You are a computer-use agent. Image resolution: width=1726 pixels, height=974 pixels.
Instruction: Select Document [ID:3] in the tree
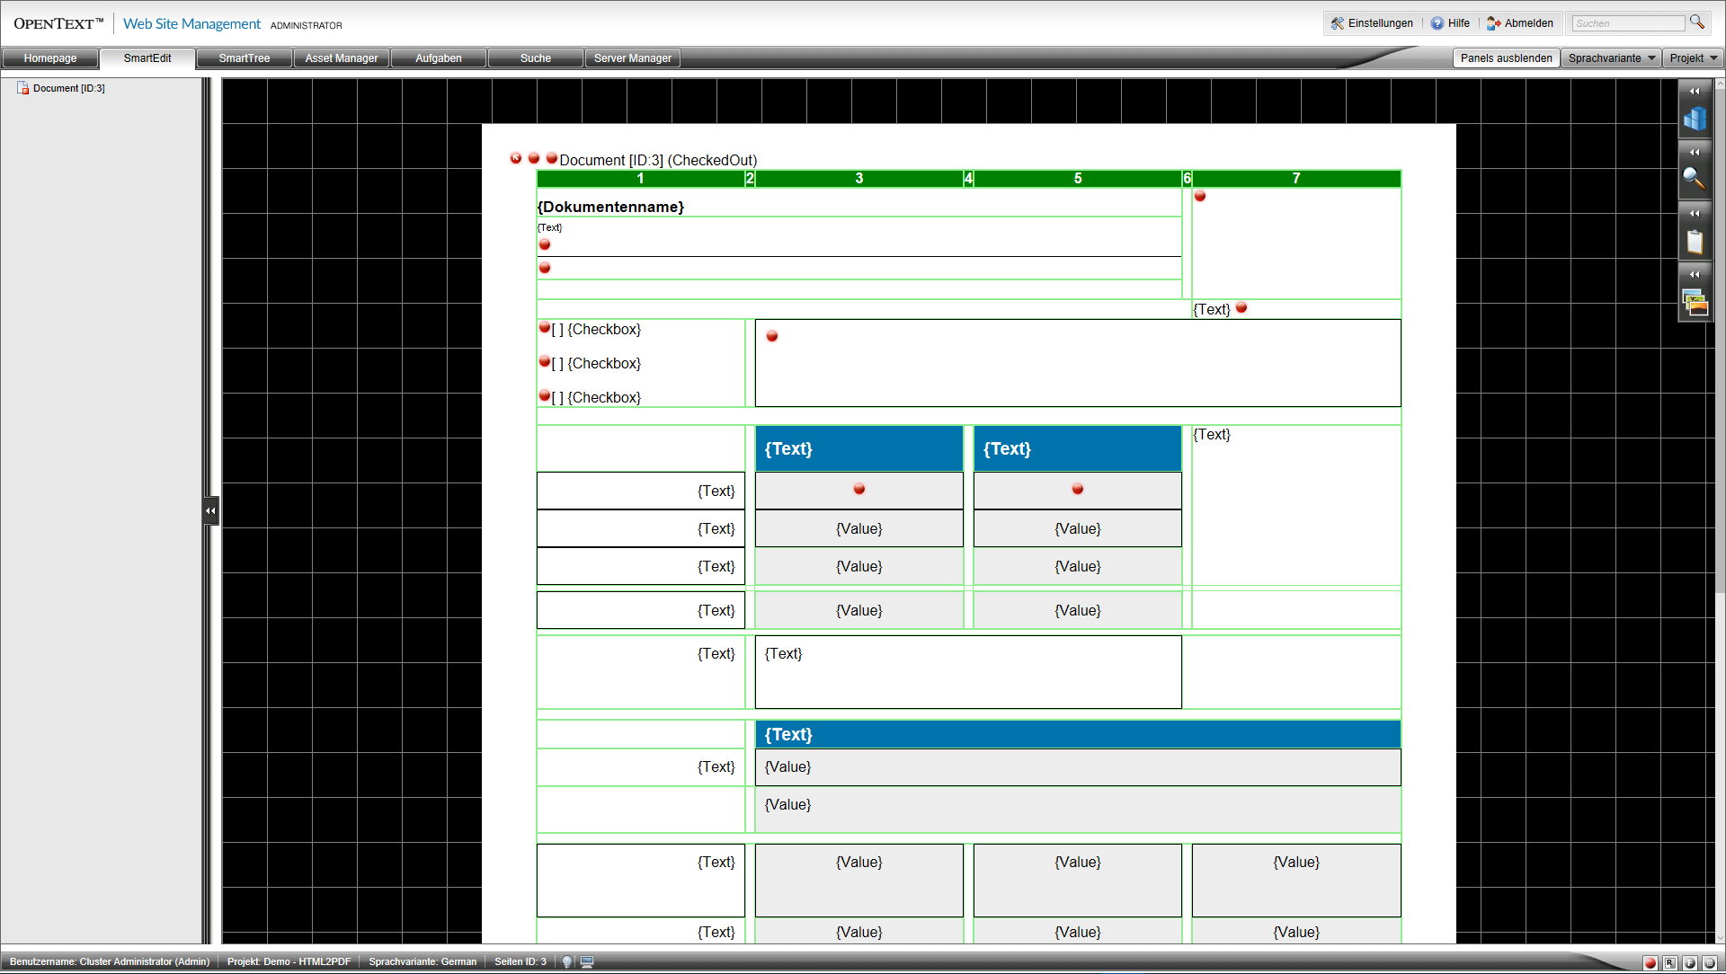point(68,88)
